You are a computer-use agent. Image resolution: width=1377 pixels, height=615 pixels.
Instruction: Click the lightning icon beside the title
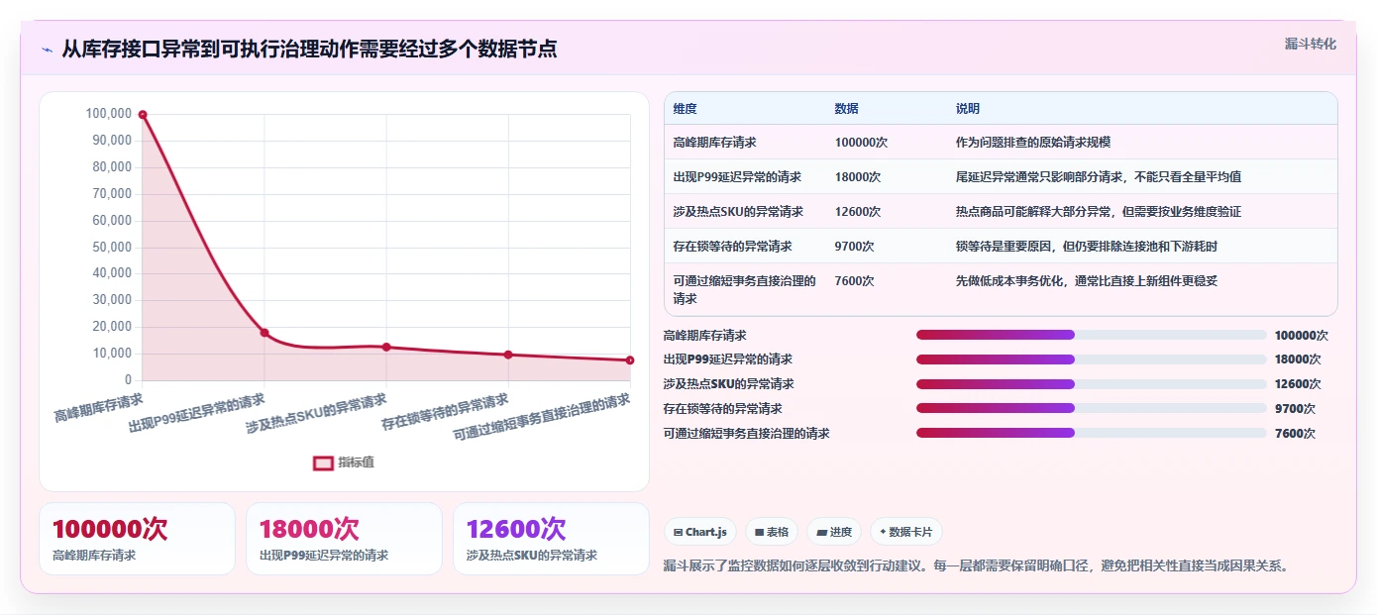click(x=47, y=50)
